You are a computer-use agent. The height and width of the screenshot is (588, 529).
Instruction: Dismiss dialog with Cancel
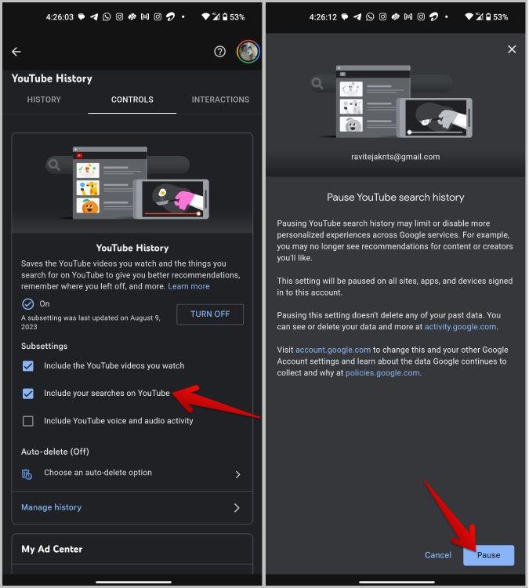[x=438, y=555]
